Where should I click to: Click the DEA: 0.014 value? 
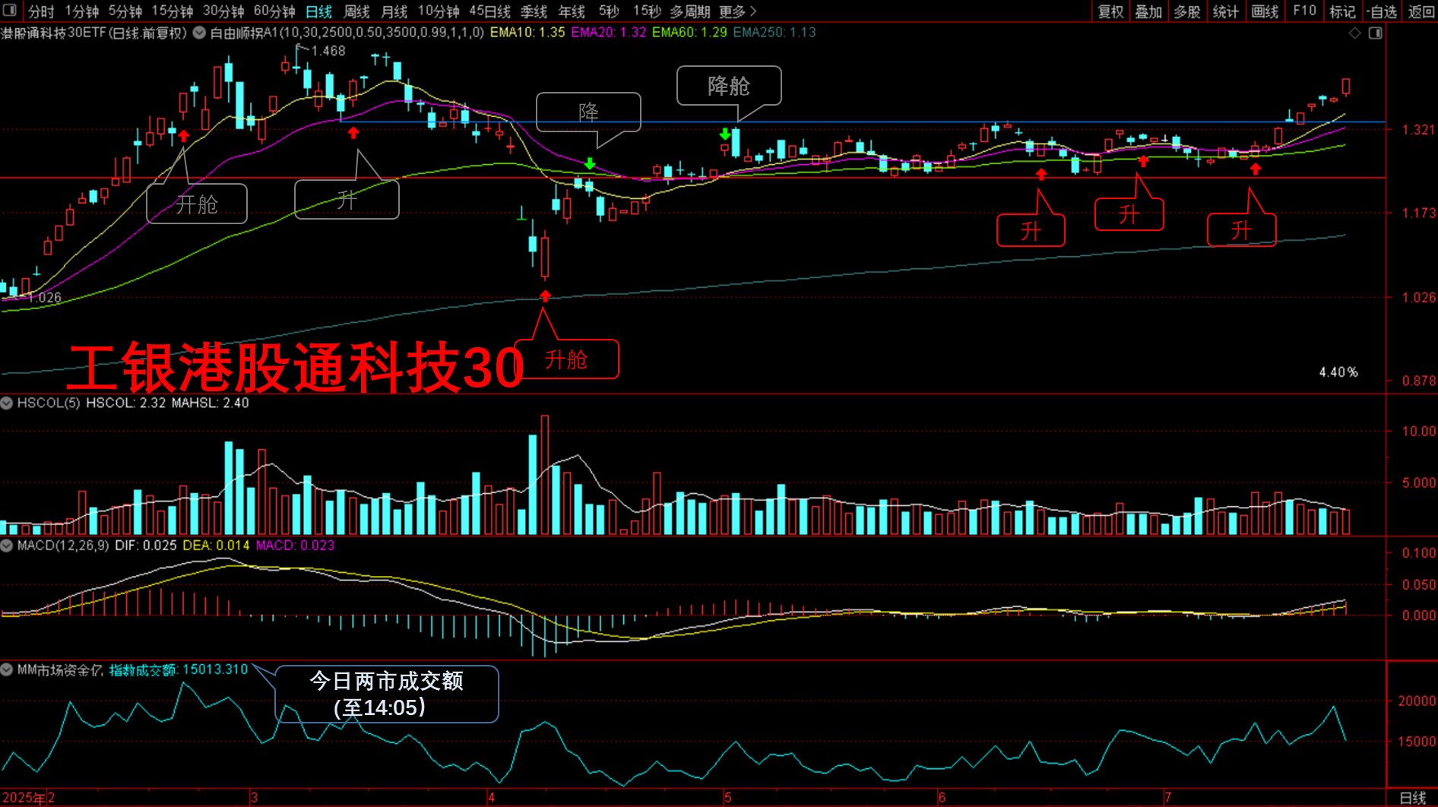216,545
